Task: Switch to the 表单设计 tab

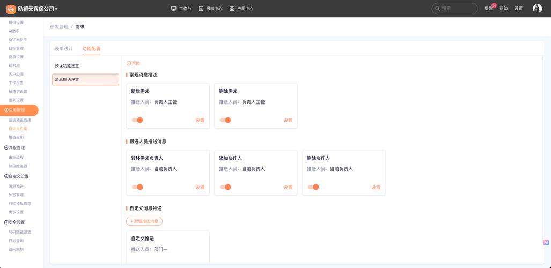Action: (x=63, y=49)
